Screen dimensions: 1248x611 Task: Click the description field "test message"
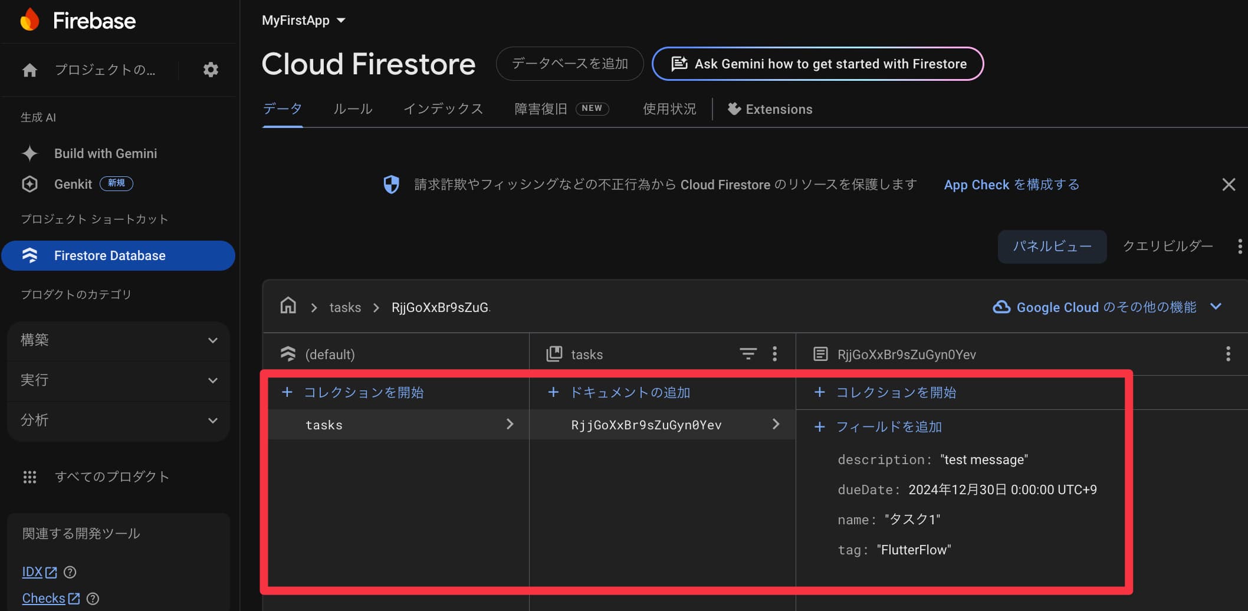click(x=932, y=460)
